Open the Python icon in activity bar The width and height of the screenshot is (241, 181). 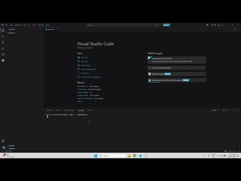pos(3,60)
